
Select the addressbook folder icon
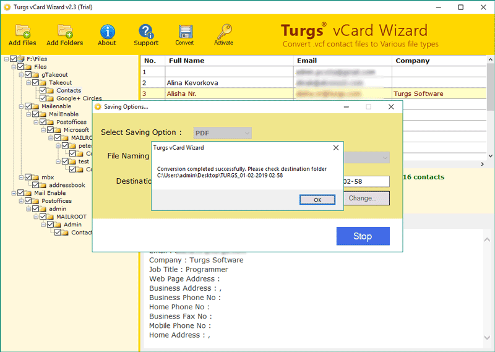43,186
